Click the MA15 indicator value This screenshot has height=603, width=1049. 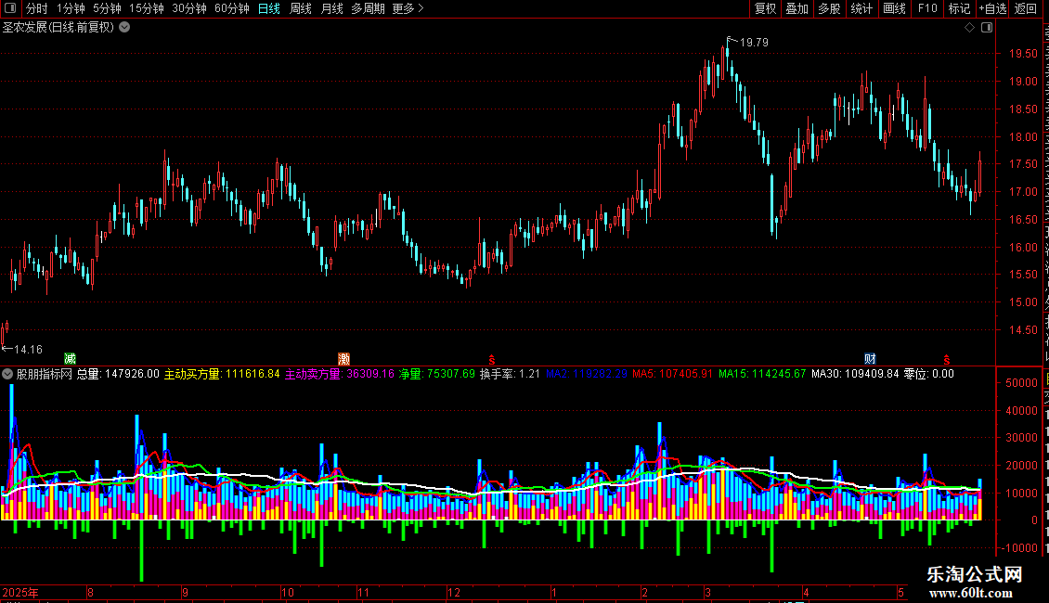pyautogui.click(x=762, y=375)
